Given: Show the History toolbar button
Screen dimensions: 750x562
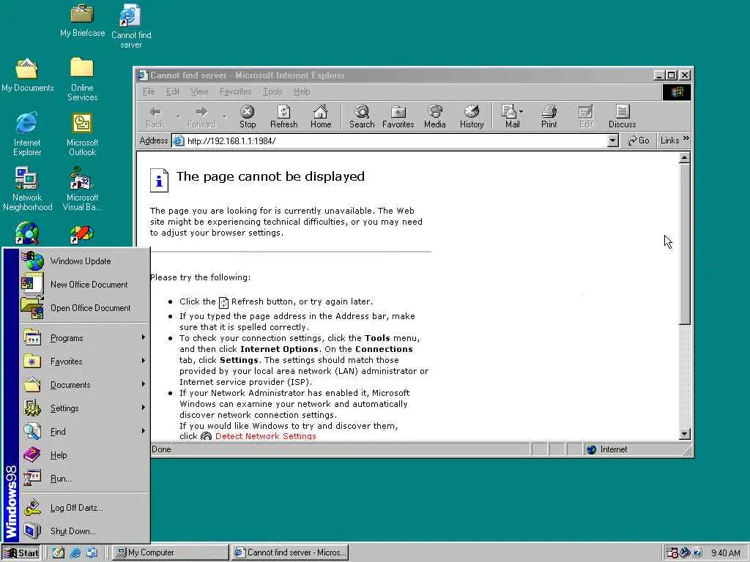Looking at the screenshot, I should click(x=472, y=116).
